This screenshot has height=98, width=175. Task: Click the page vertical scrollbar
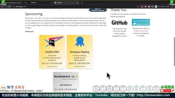pos(174,52)
